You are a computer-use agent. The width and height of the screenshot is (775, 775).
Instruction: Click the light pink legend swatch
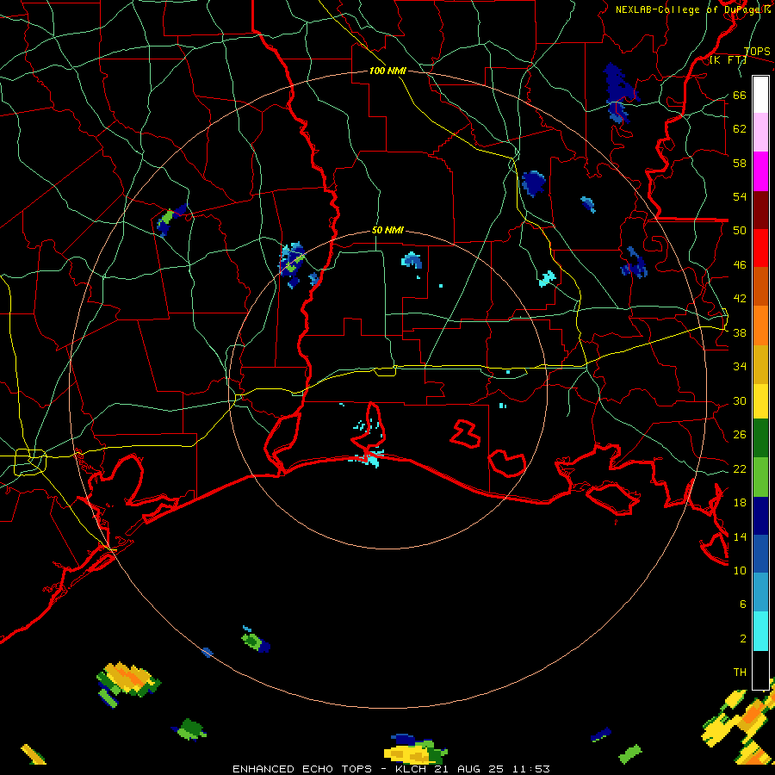click(x=760, y=133)
